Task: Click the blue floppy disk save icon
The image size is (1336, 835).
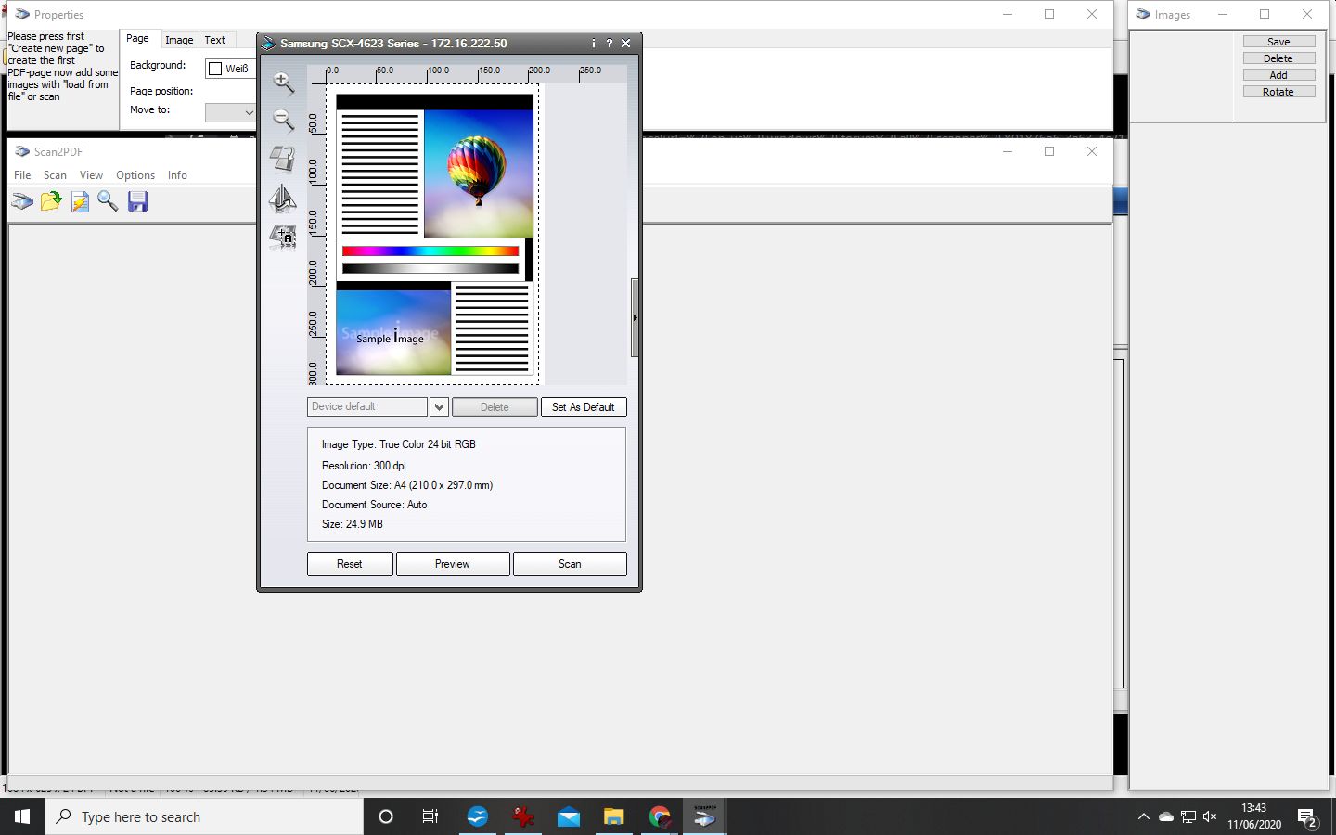Action: pos(137,201)
